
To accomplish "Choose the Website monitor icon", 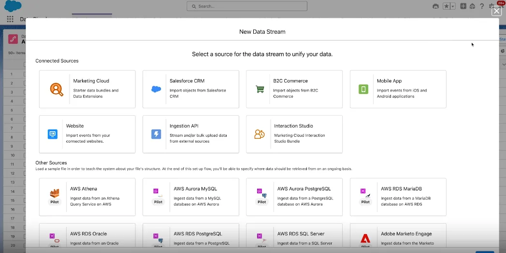I will [53, 134].
